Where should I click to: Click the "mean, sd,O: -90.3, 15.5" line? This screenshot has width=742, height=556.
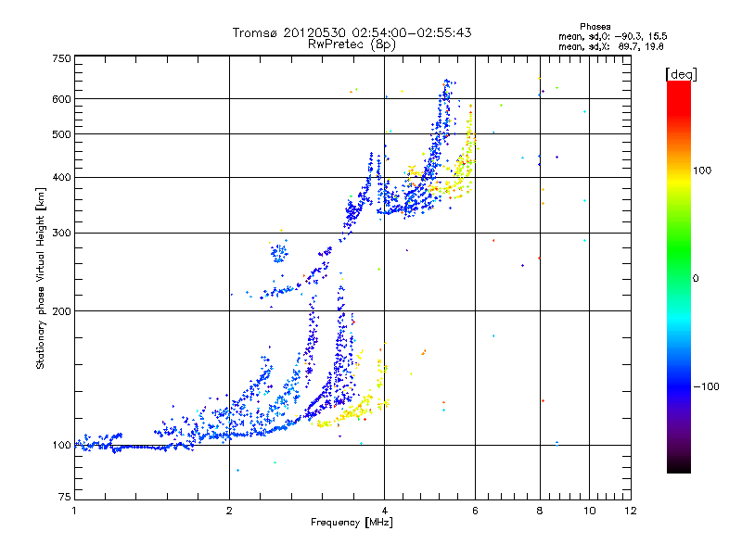click(613, 36)
